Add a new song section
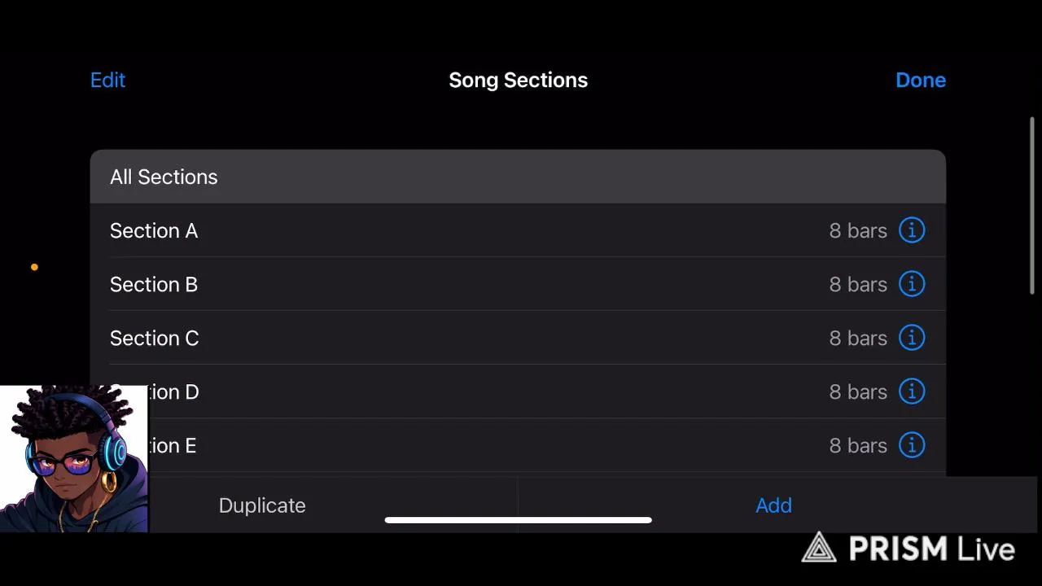 point(773,505)
